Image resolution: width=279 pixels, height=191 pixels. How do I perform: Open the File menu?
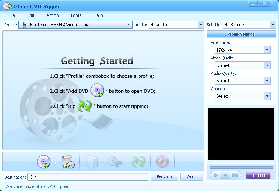[11, 15]
